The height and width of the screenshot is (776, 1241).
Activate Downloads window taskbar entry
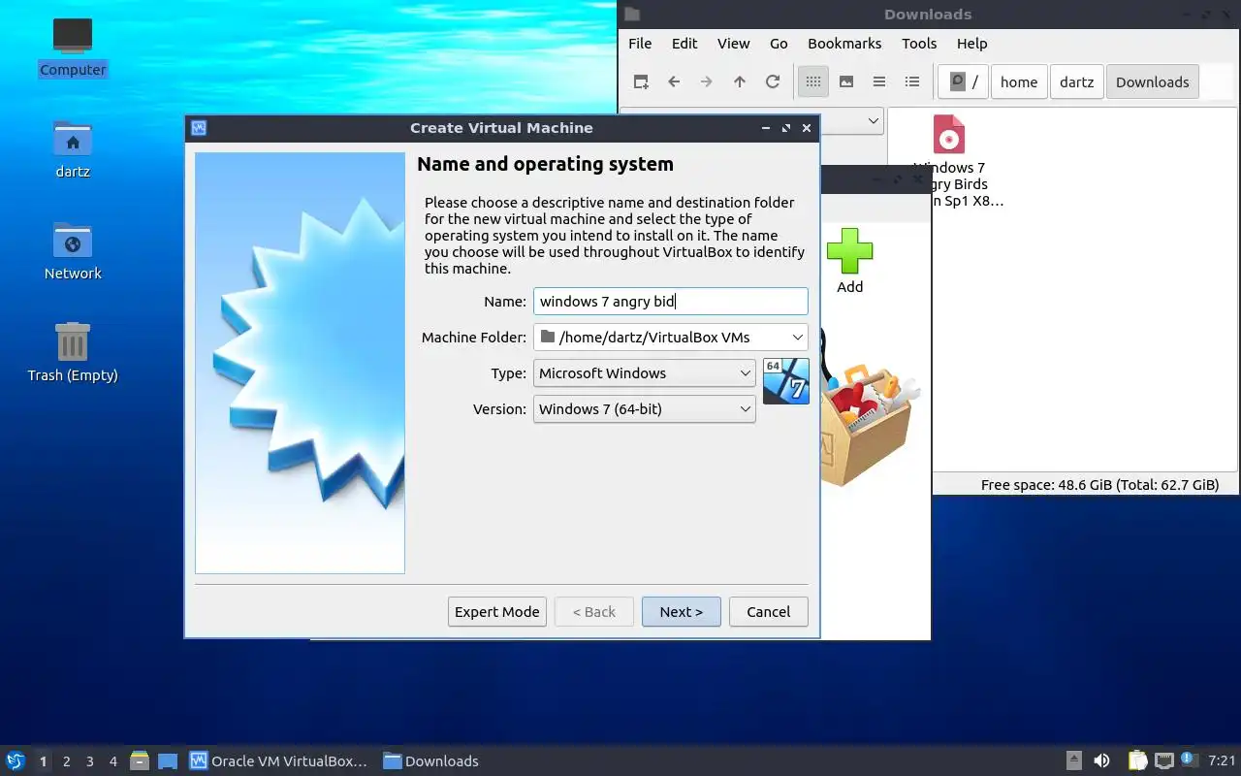point(431,760)
